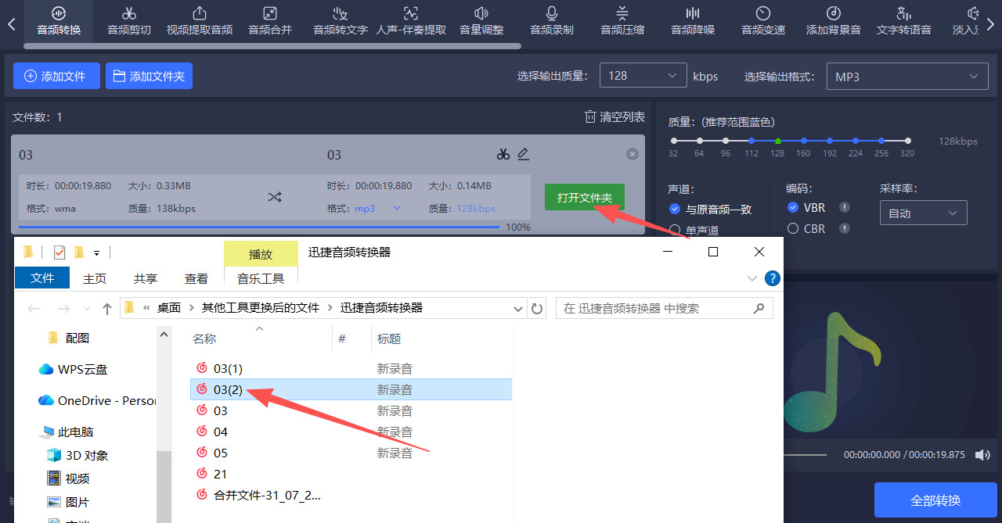
Task: Open the 音频录制 recording tool
Action: tap(552, 21)
